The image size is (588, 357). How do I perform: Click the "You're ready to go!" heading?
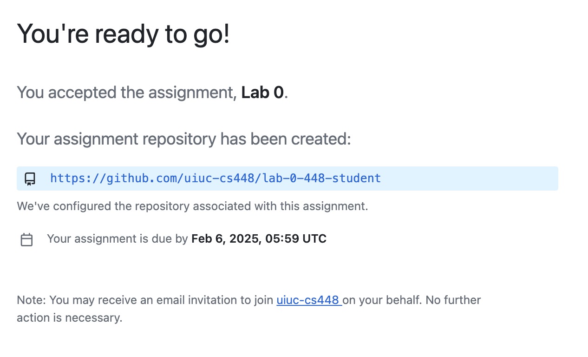(x=123, y=33)
